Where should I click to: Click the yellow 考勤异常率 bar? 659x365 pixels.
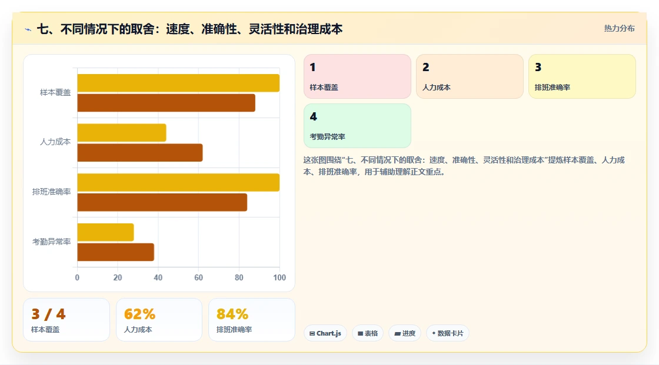click(x=105, y=232)
